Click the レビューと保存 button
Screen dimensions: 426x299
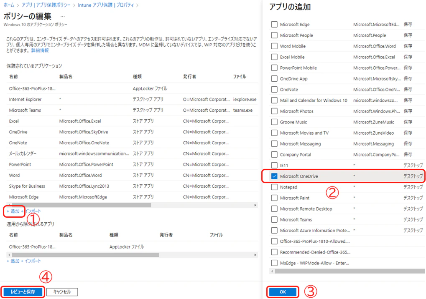click(23, 292)
